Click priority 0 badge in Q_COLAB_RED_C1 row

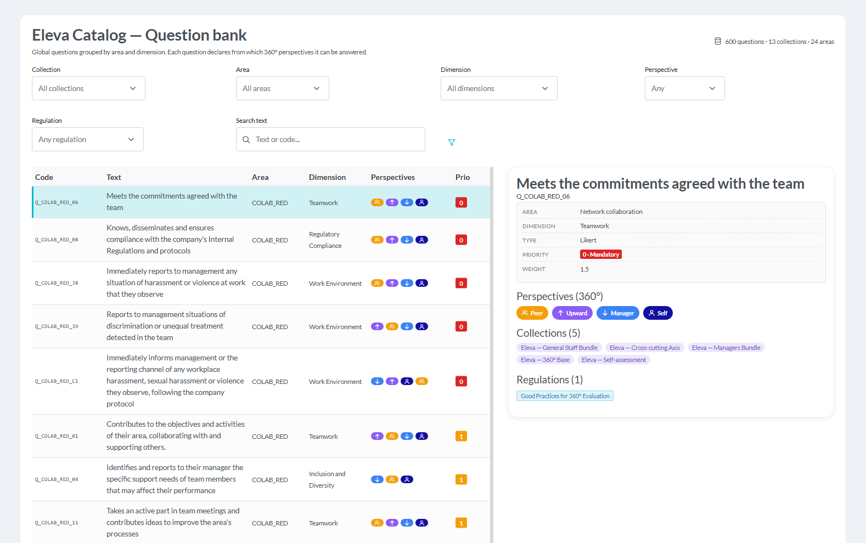tap(461, 381)
